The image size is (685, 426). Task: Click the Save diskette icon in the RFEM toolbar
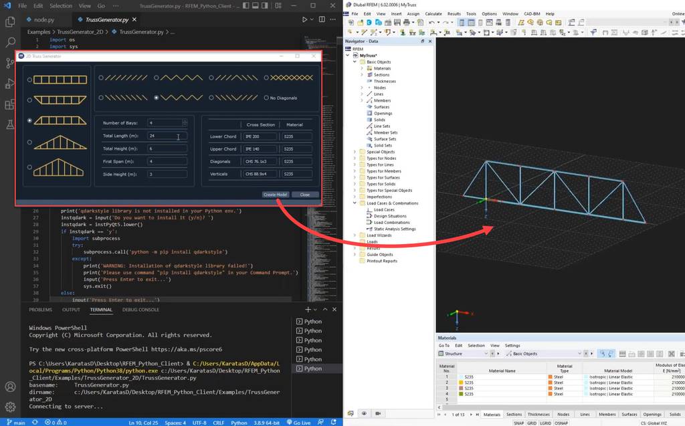tap(397, 22)
